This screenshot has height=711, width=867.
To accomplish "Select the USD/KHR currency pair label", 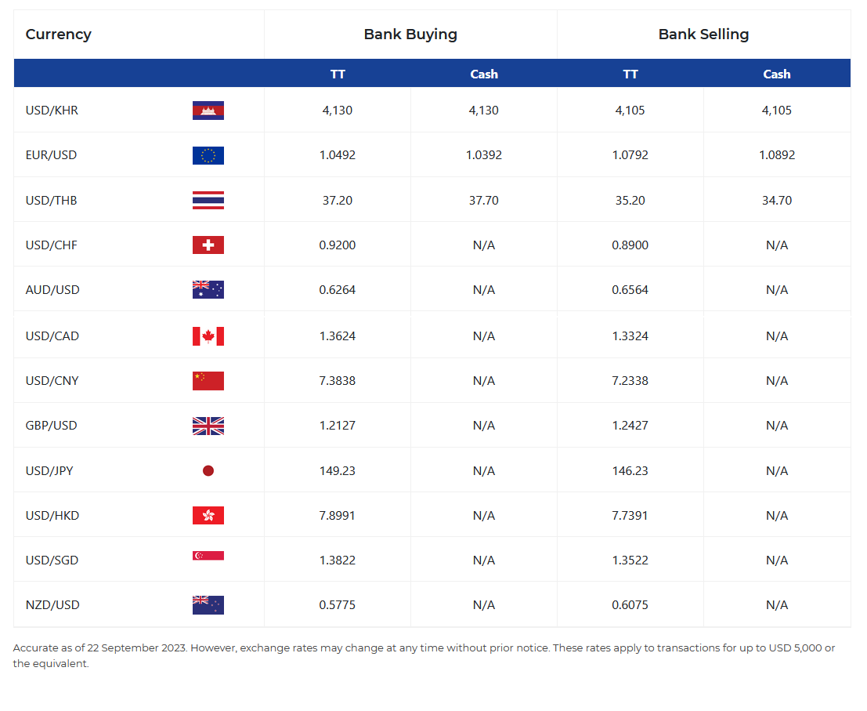I will tap(52, 111).
